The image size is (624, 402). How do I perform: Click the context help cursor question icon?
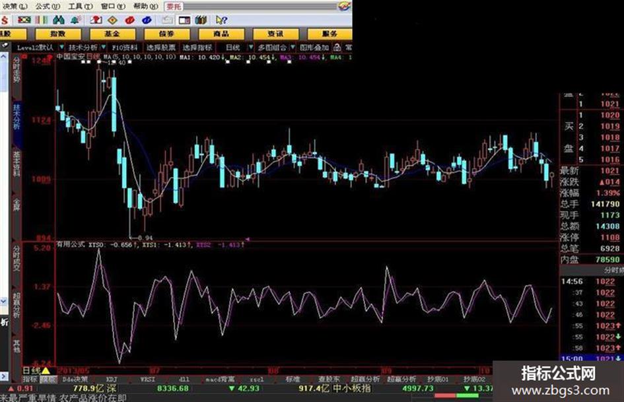(x=221, y=20)
